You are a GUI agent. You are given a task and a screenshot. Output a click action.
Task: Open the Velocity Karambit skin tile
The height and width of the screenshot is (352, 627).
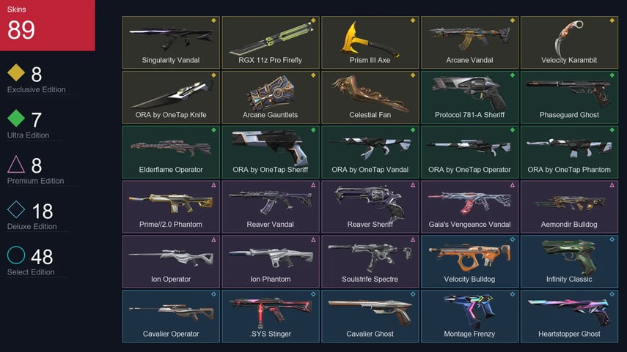pyautogui.click(x=569, y=42)
